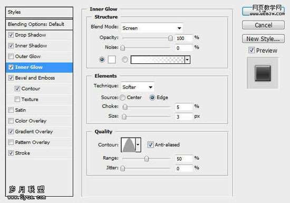The image size is (290, 203).
Task: Open Blending Options: Default
Action: (x=39, y=24)
